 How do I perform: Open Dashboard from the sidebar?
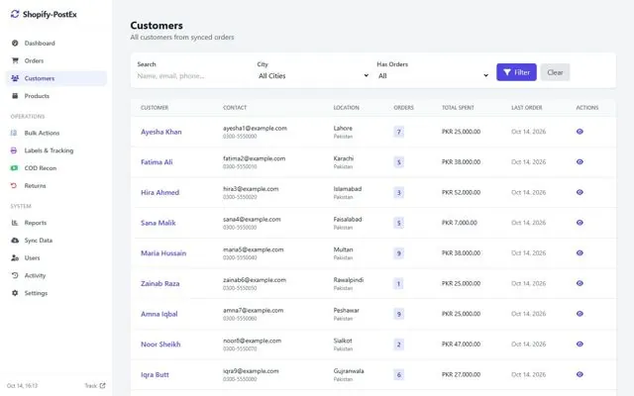click(x=56, y=43)
